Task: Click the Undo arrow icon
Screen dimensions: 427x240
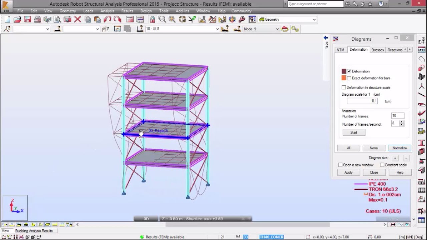Action: pyautogui.click(x=107, y=19)
